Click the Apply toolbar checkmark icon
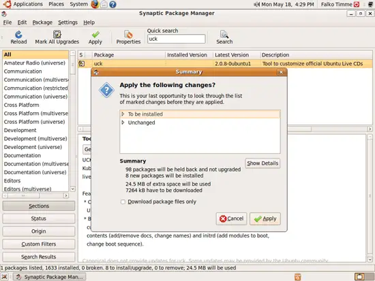Image resolution: width=375 pixels, height=281 pixels. pos(95,35)
